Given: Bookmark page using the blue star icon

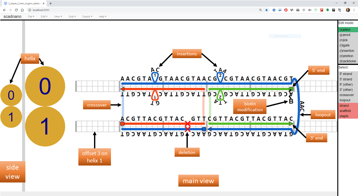Looking at the screenshot, I should pyautogui.click(x=266, y=10).
